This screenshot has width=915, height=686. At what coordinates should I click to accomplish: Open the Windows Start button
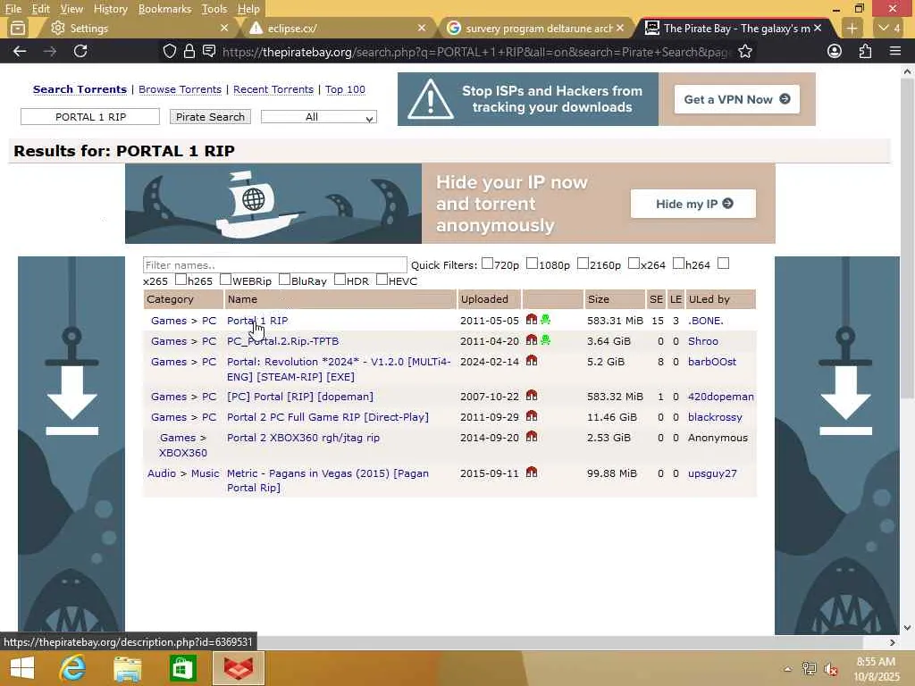coord(22,668)
